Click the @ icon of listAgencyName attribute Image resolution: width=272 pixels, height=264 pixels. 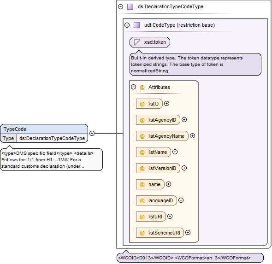[142, 136]
